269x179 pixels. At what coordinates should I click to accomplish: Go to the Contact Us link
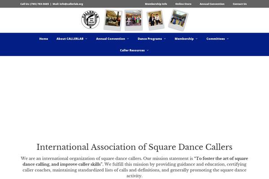[239, 4]
